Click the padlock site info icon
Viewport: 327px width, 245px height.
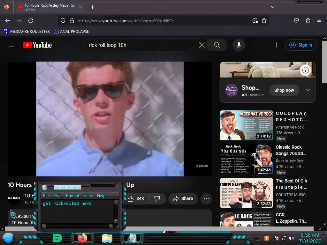[72, 21]
